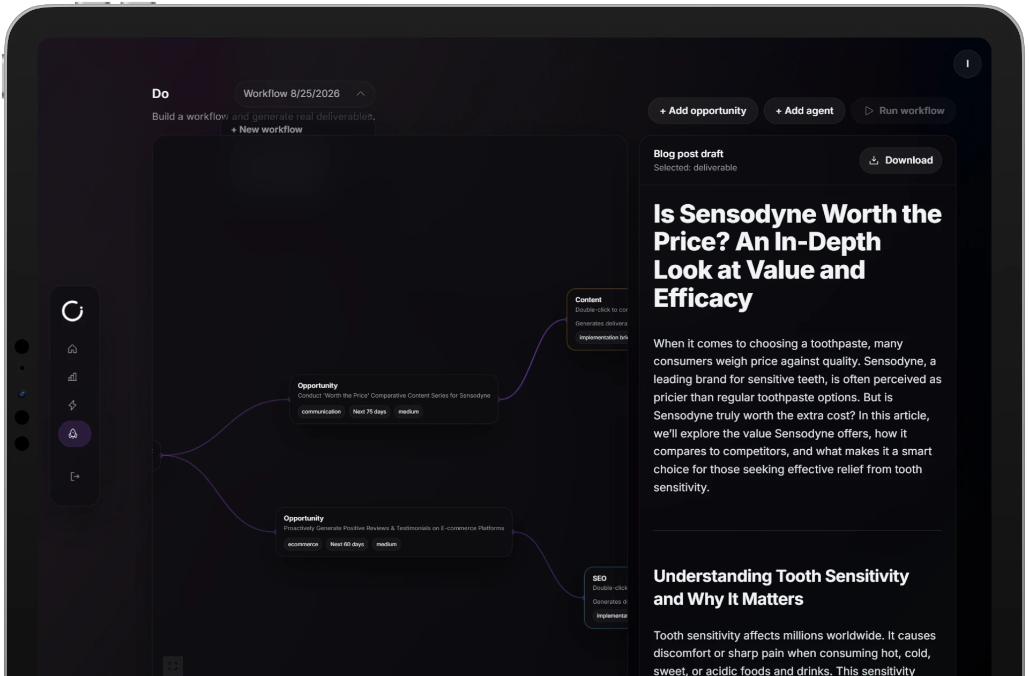The height and width of the screenshot is (676, 1029).
Task: Click the root connector handle on canvas edge
Action: tap(161, 455)
